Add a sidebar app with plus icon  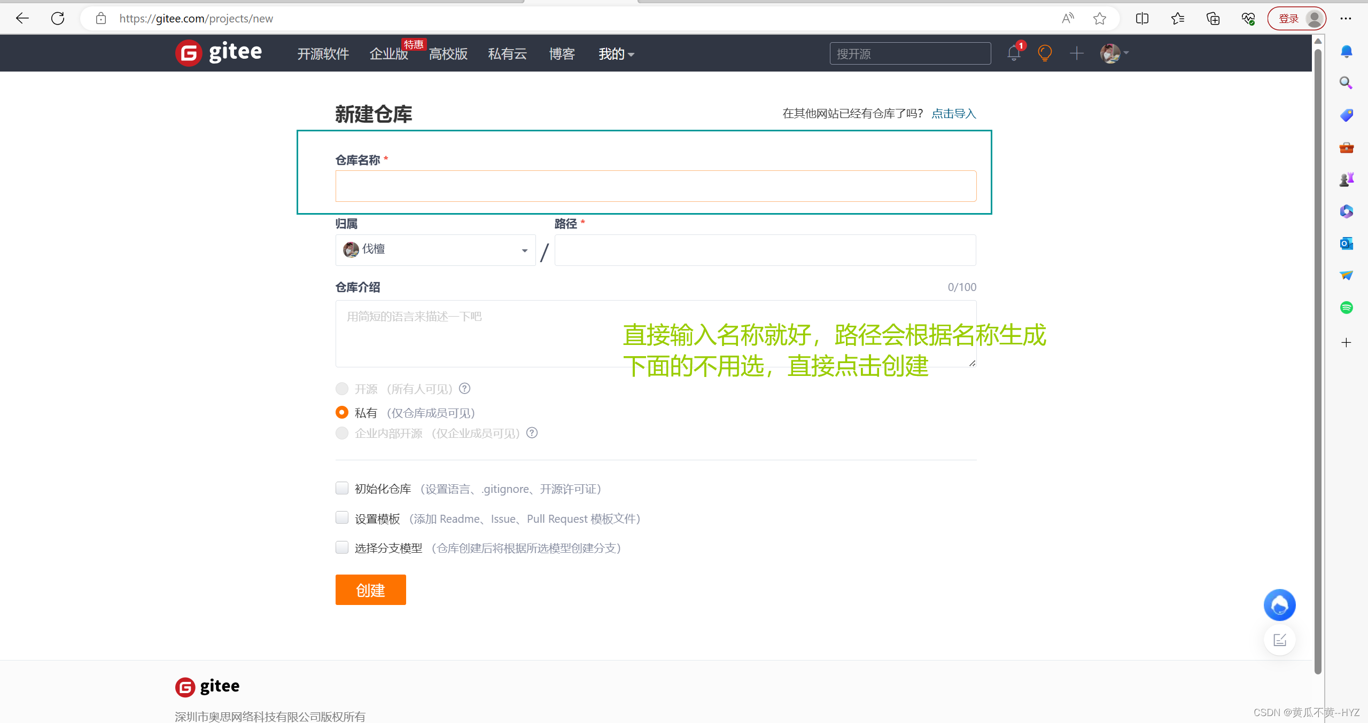[x=1346, y=342]
